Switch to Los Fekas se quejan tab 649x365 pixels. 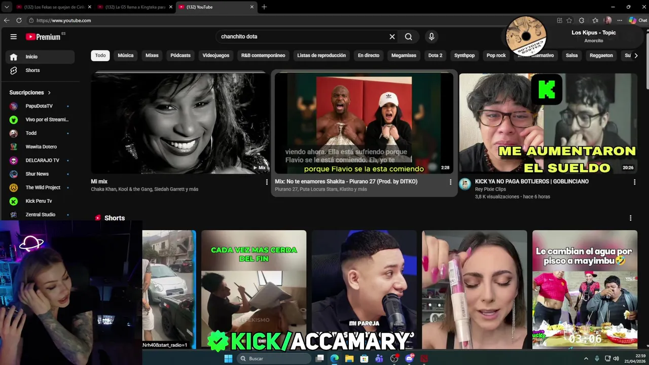53,7
